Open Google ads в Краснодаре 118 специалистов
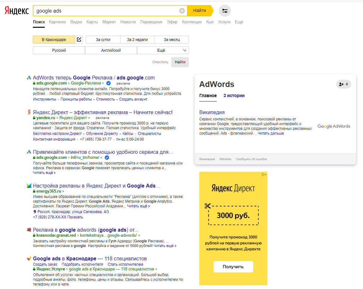The width and height of the screenshot is (363, 289). click(90, 259)
